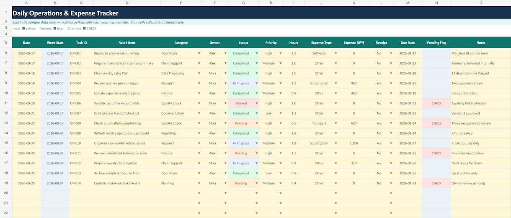Select note '12 duplicate rows flagged'
Viewport: 511px width, 218px height.
[481, 73]
